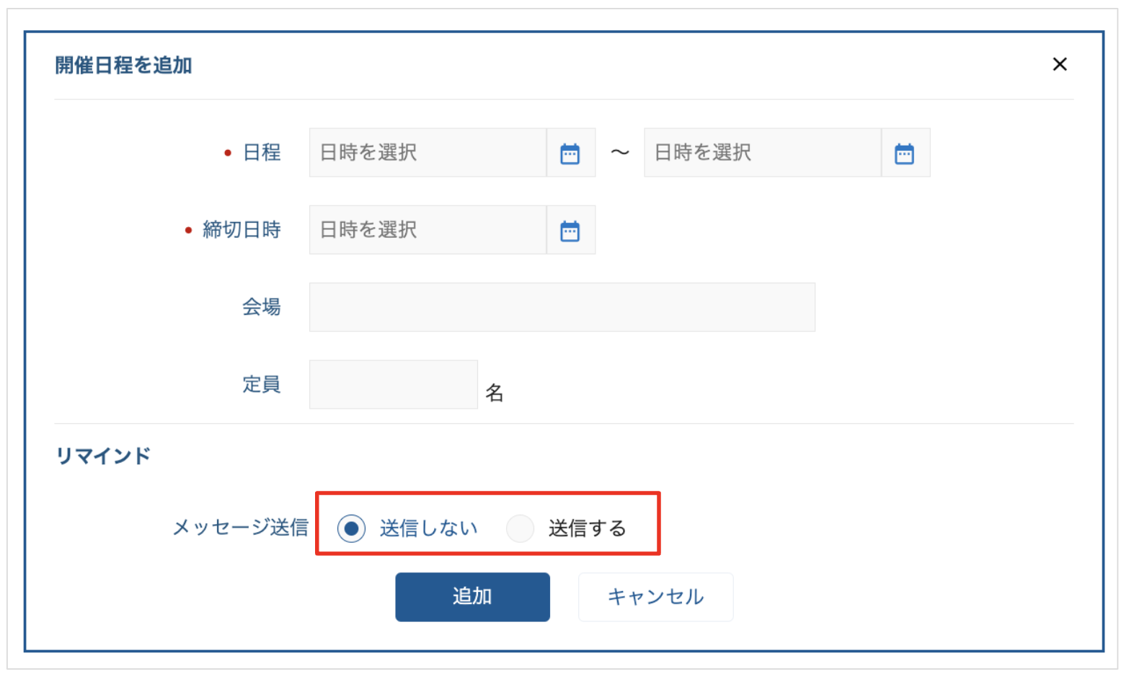Select the 送信しない radio button
The image size is (1129, 679).
click(x=352, y=528)
